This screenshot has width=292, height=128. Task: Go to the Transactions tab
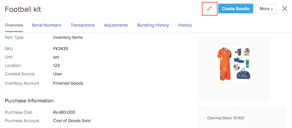pos(83,25)
